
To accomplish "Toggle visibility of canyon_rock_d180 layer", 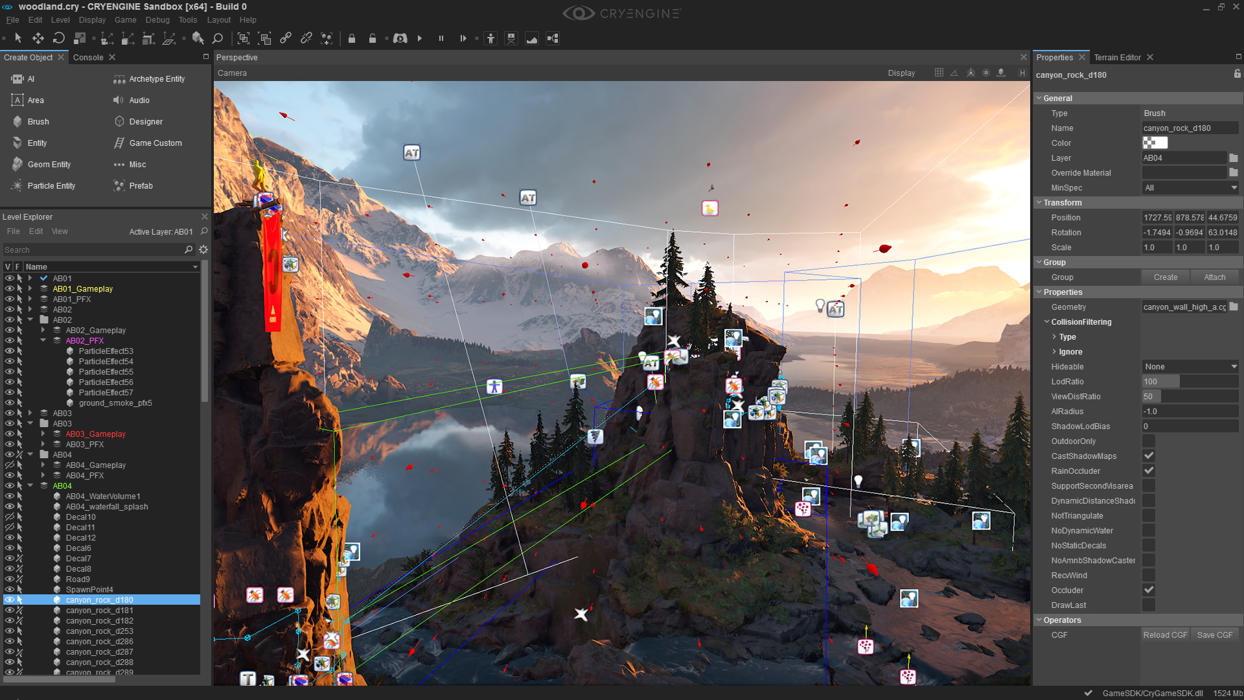I will click(x=8, y=599).
